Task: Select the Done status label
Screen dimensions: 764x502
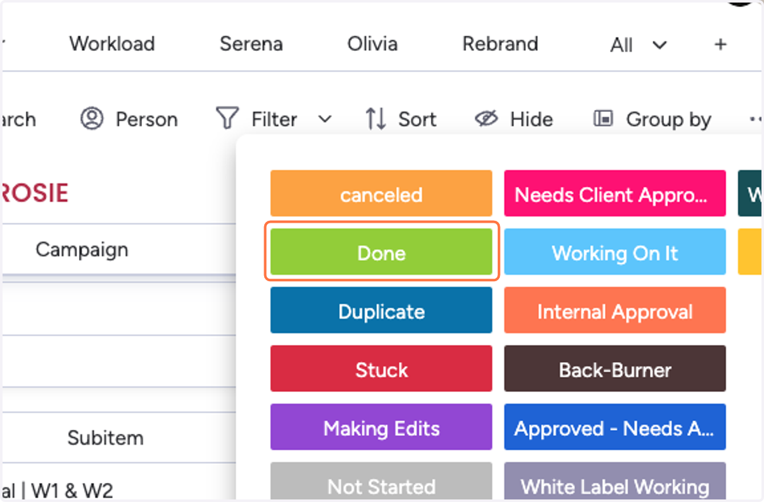Action: coord(381,253)
